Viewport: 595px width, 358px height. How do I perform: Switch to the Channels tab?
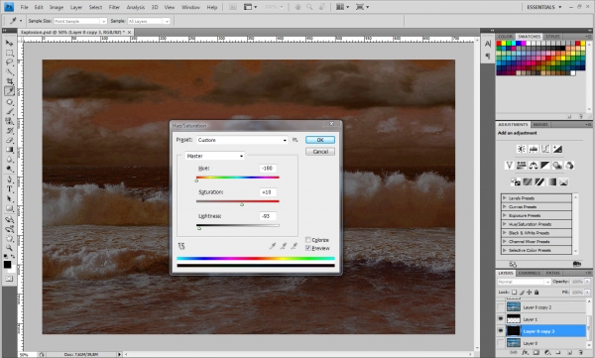[529, 273]
